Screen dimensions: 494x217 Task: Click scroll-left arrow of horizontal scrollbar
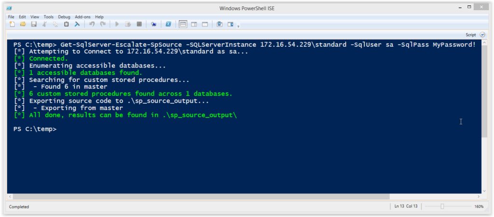10,196
